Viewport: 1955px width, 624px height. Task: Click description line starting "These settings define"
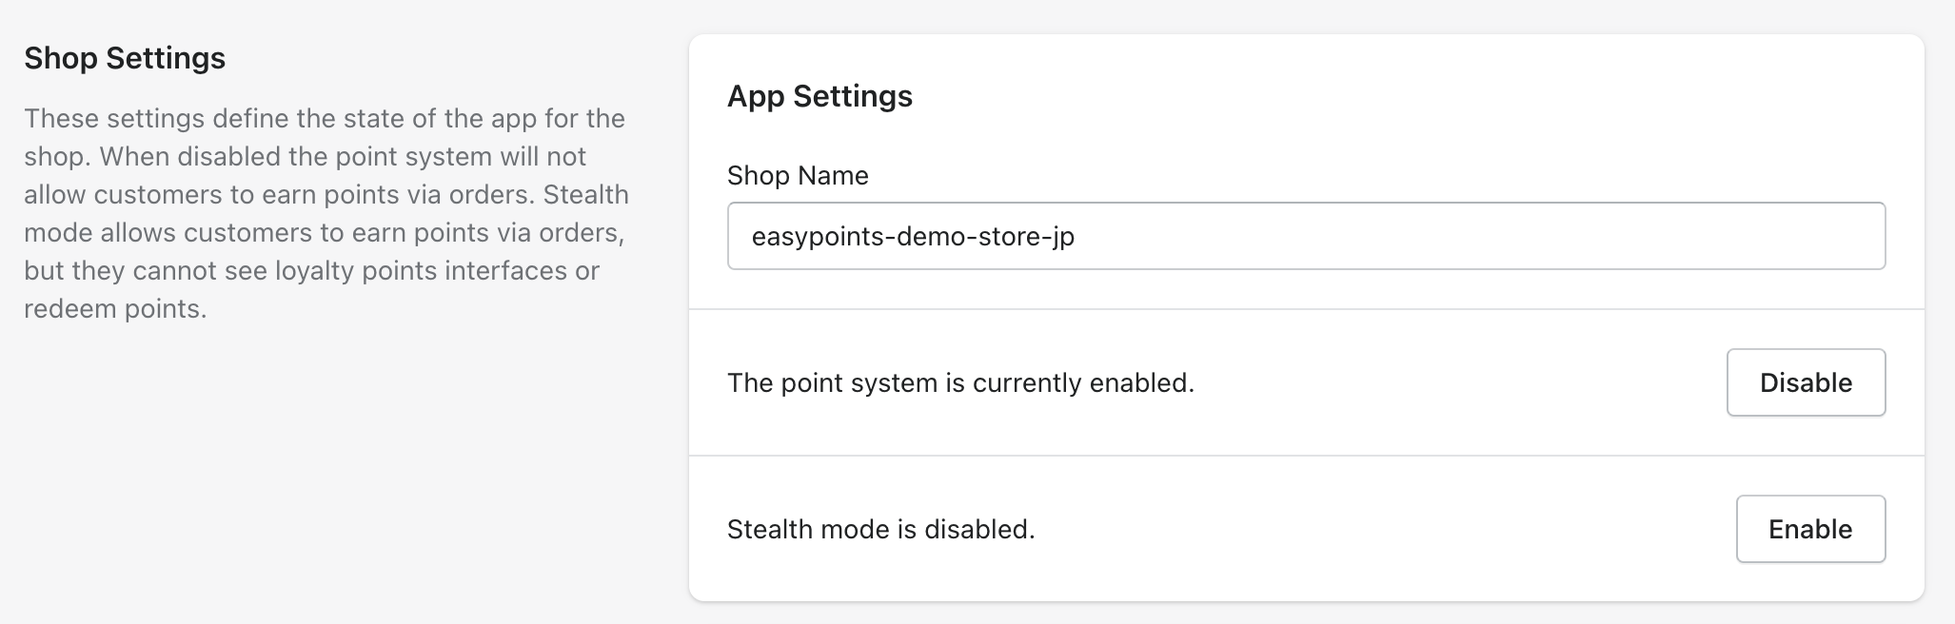(x=324, y=119)
